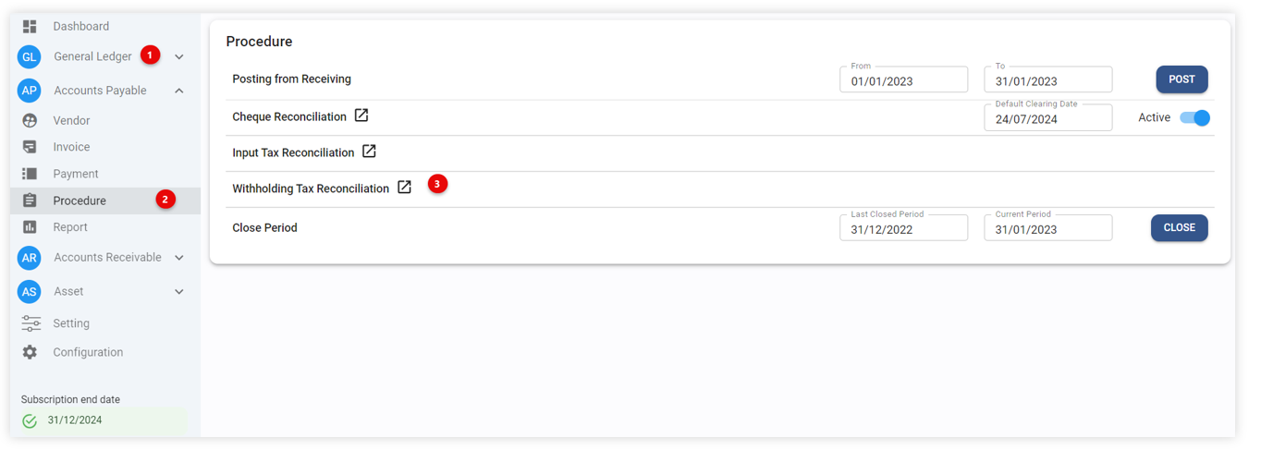This screenshot has width=1261, height=450.
Task: Open Withholding Tax Reconciliation link icon
Action: click(x=404, y=187)
